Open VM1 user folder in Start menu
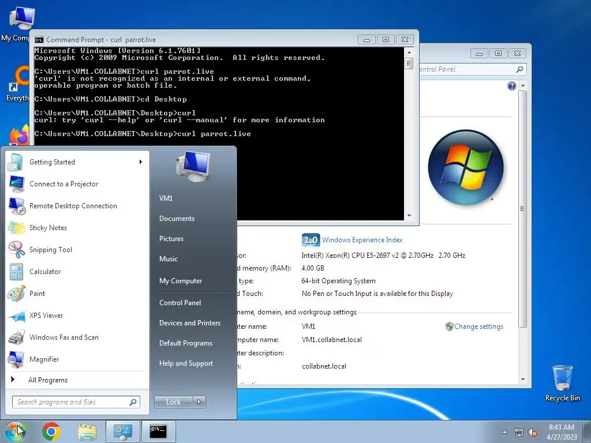Viewport: 591px width, 443px height. pos(166,198)
